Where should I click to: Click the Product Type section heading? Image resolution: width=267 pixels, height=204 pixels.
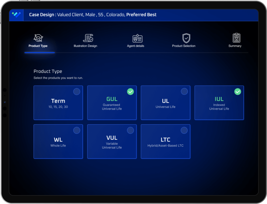(48, 71)
